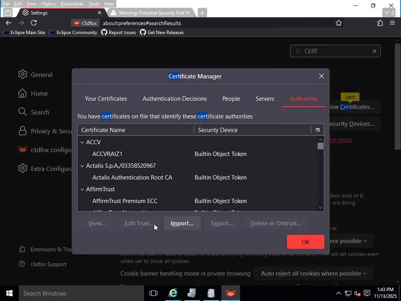401x301 pixels.
Task: Open the Eclipse Community bookmark
Action: coord(73,33)
